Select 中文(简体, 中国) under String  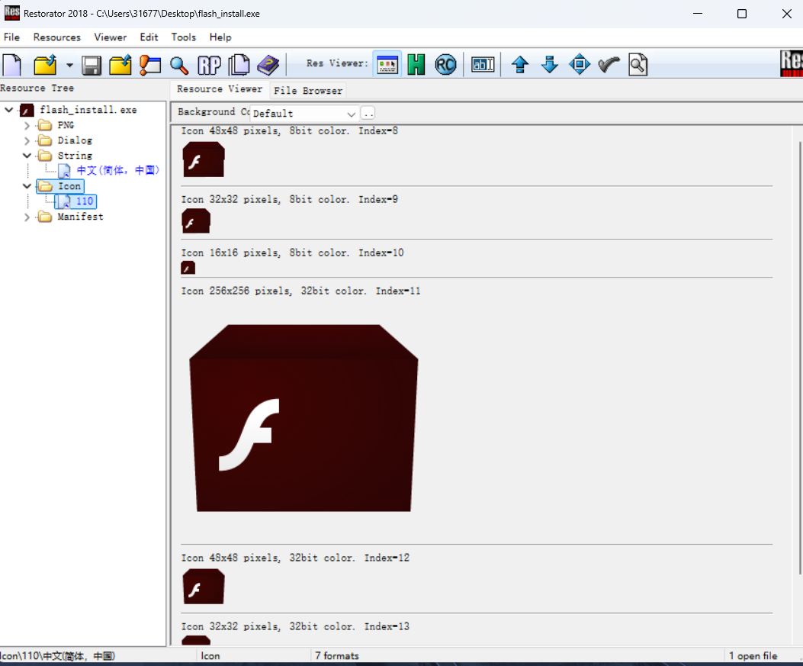point(117,170)
